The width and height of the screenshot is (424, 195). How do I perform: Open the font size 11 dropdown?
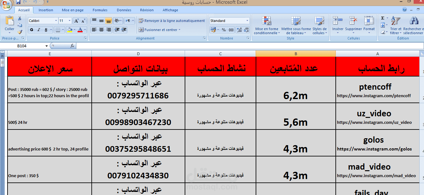click(x=70, y=21)
